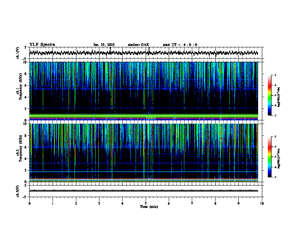This screenshot has width=295, height=228.
Task: Click the ch.3 voltage waveform strip
Action: pyautogui.click(x=143, y=191)
